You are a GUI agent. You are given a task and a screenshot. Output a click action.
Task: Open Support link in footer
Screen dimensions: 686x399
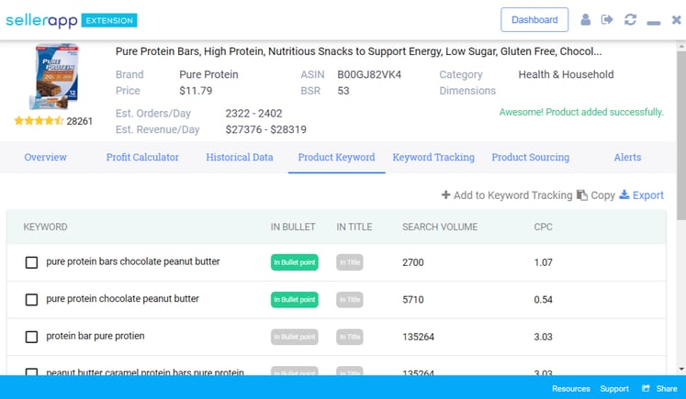[x=614, y=389]
